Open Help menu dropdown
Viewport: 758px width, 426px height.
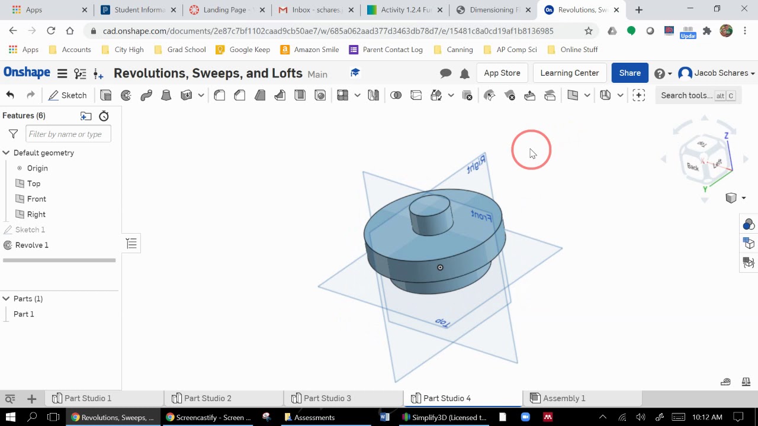pyautogui.click(x=663, y=73)
